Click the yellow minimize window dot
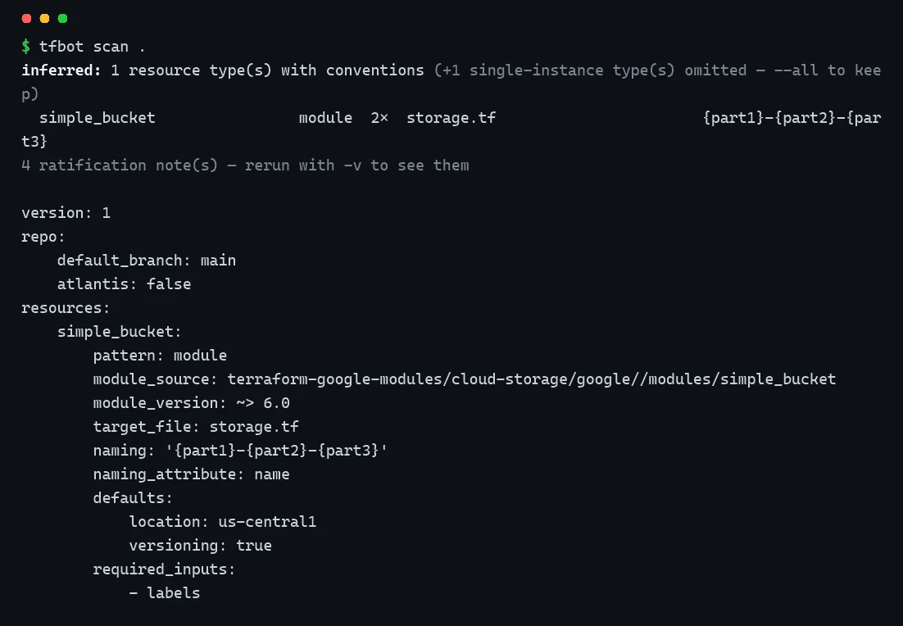Screen dimensions: 903x626 [44, 18]
